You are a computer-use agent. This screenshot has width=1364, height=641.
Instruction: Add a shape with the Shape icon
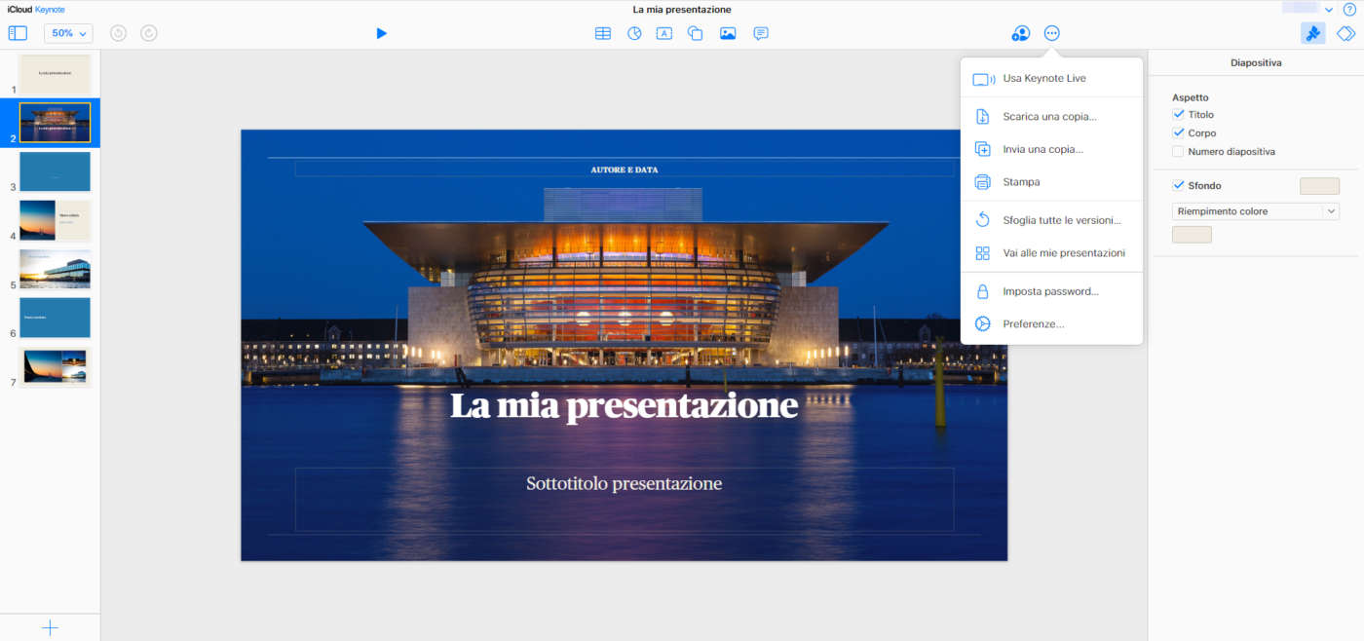point(696,33)
